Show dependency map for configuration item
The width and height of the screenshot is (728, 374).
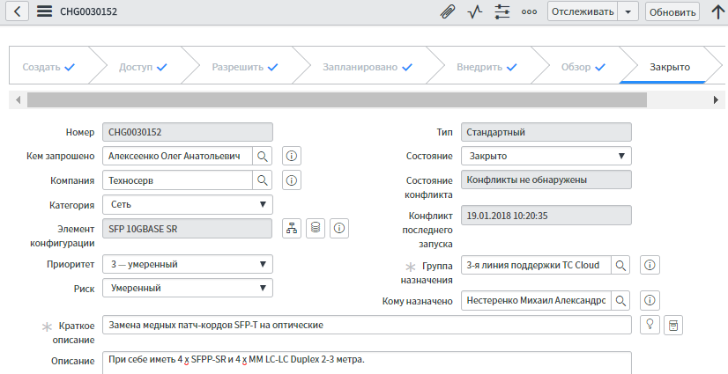coord(293,228)
